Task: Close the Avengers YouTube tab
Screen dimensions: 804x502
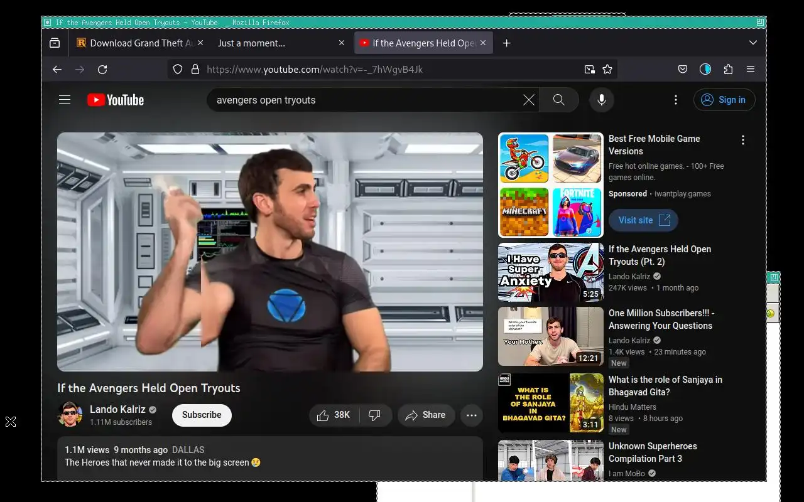Action: (x=483, y=43)
